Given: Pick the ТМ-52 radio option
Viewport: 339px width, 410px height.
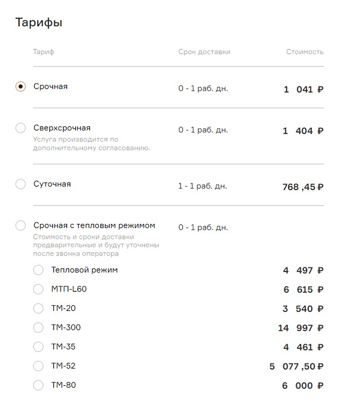Looking at the screenshot, I should (x=38, y=366).
